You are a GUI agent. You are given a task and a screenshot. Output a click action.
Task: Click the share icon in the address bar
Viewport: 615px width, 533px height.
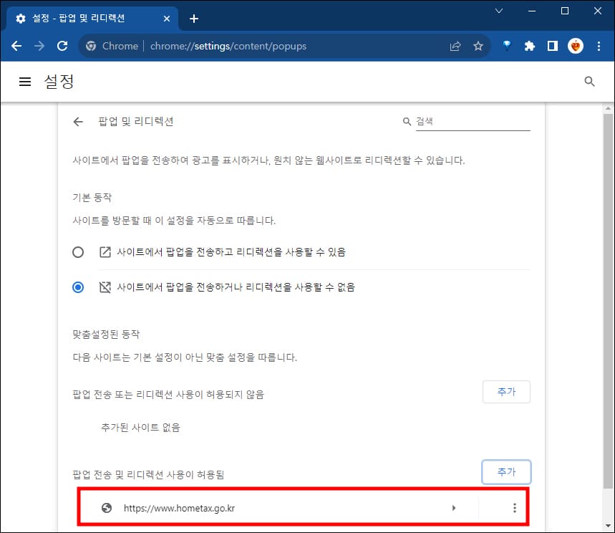pyautogui.click(x=455, y=45)
